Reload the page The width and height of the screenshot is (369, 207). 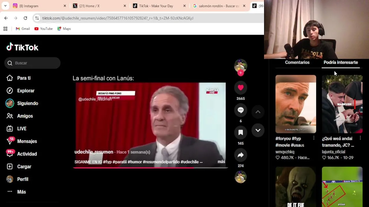(x=25, y=18)
